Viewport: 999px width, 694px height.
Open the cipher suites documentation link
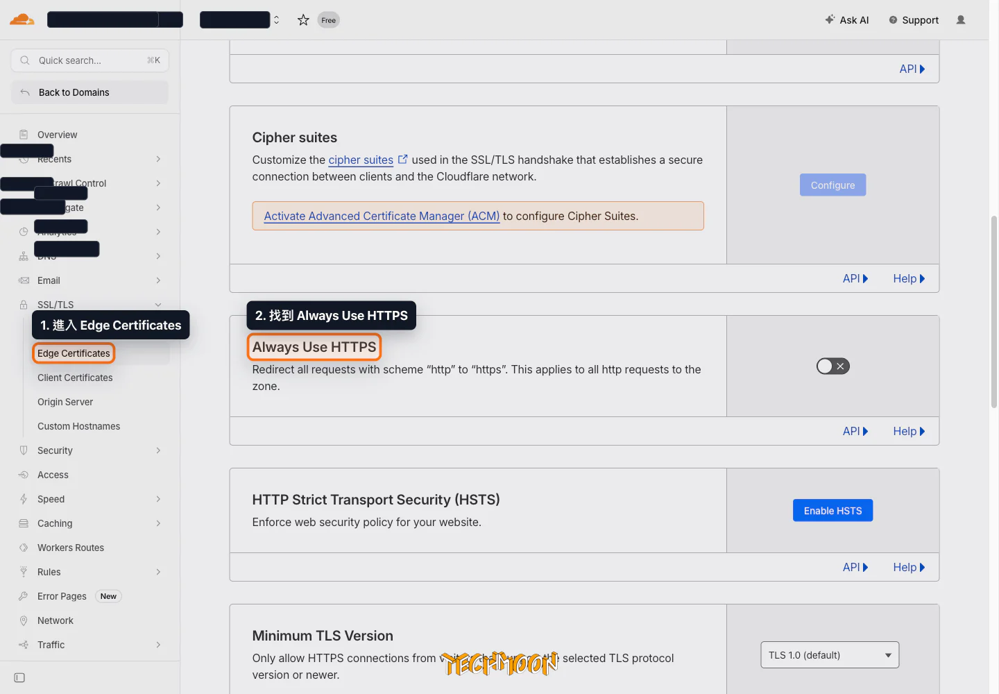click(361, 160)
